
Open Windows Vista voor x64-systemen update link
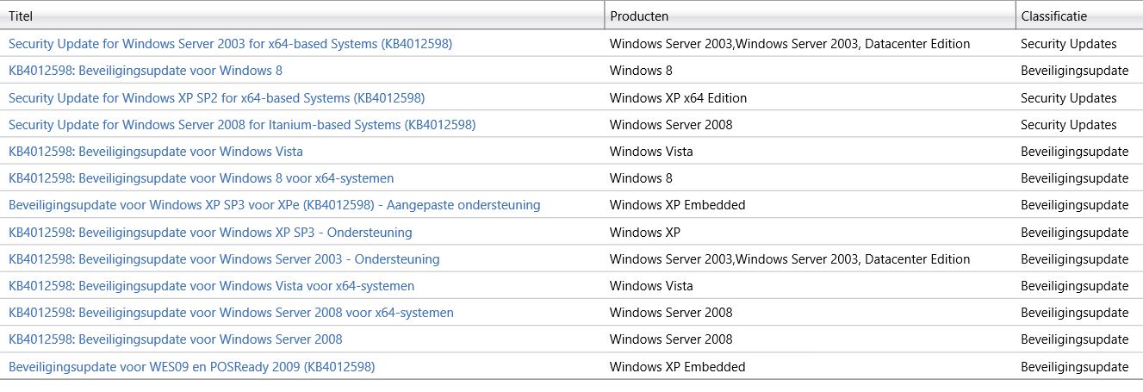pos(212,285)
